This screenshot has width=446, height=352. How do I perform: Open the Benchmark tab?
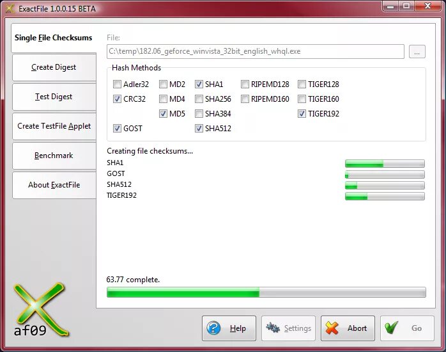[54, 156]
